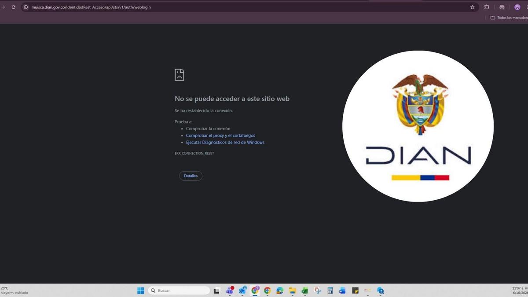Click the 'Buscar' taskbar search box

click(179, 290)
